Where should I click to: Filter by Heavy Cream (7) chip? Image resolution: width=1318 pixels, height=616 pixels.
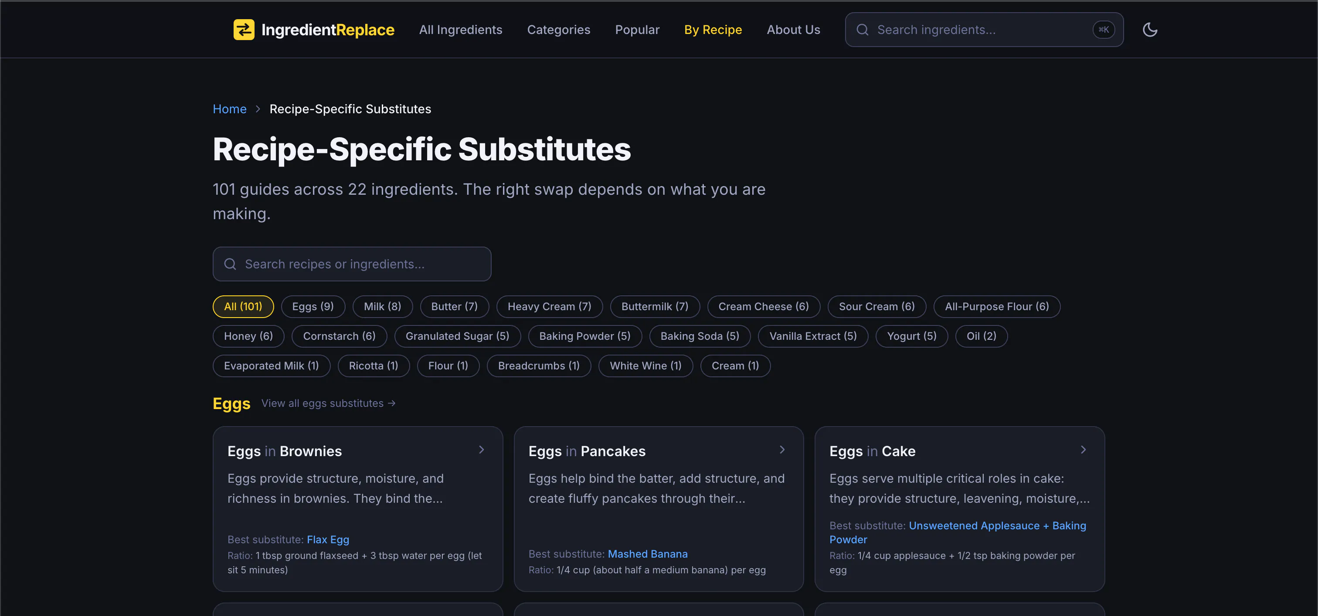[x=550, y=307]
